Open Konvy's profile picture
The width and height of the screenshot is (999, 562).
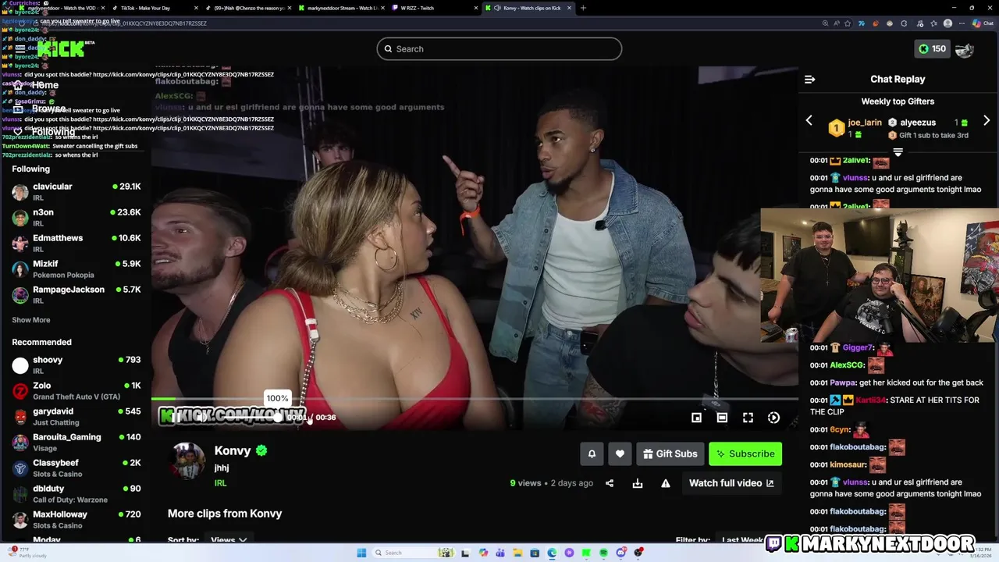point(188,461)
